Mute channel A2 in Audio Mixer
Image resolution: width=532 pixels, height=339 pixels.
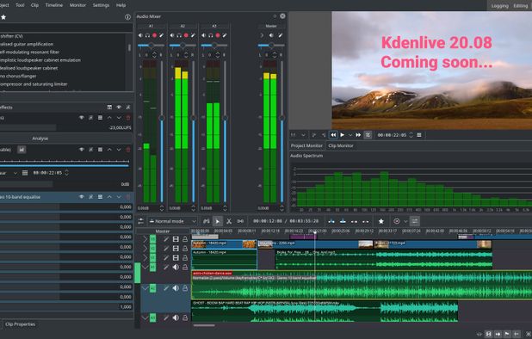tap(172, 35)
